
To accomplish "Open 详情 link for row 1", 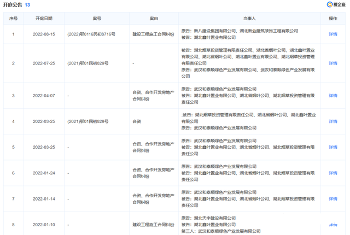I will (x=333, y=34).
